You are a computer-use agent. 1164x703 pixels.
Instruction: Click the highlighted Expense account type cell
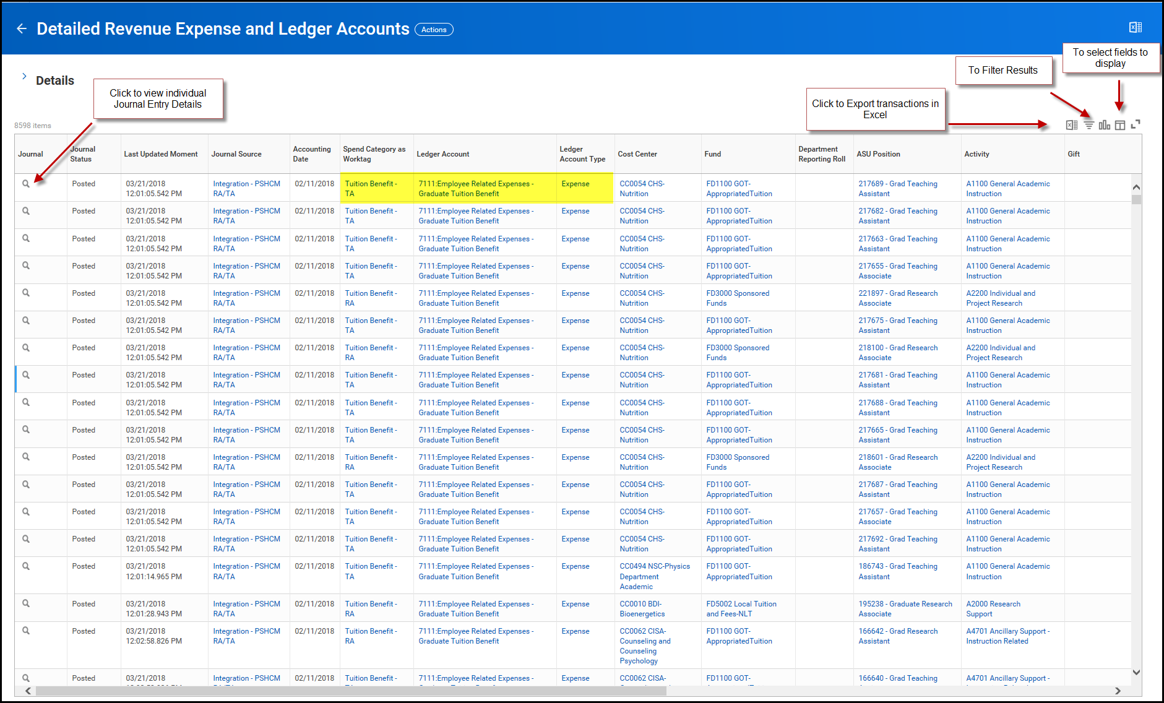576,184
